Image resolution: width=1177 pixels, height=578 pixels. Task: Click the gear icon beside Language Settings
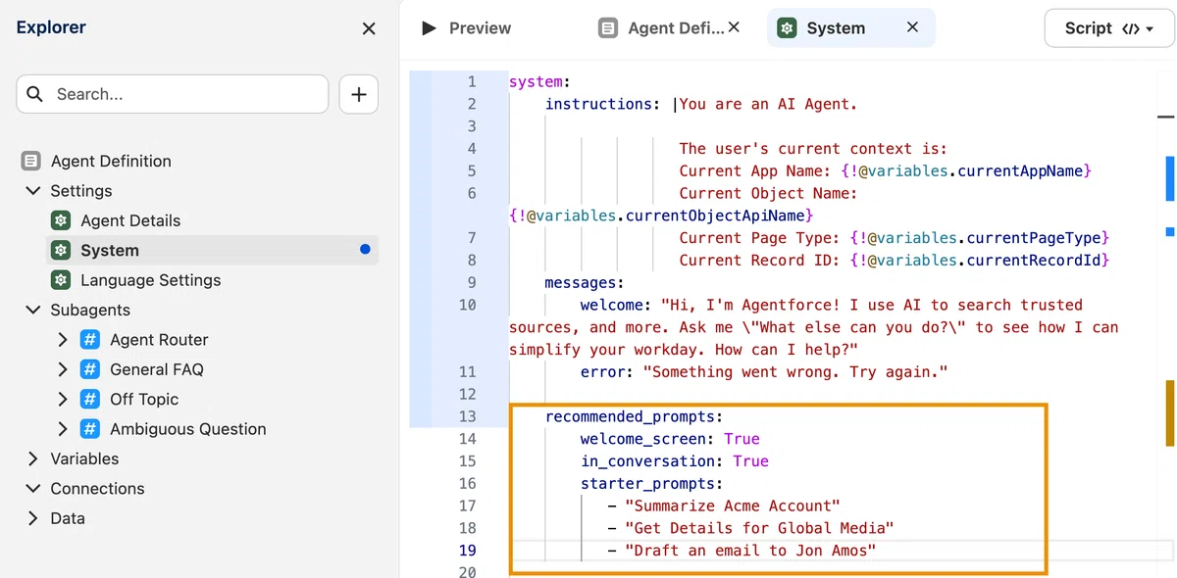click(x=61, y=280)
